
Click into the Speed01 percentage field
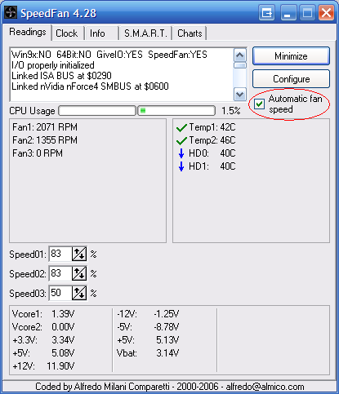click(60, 254)
